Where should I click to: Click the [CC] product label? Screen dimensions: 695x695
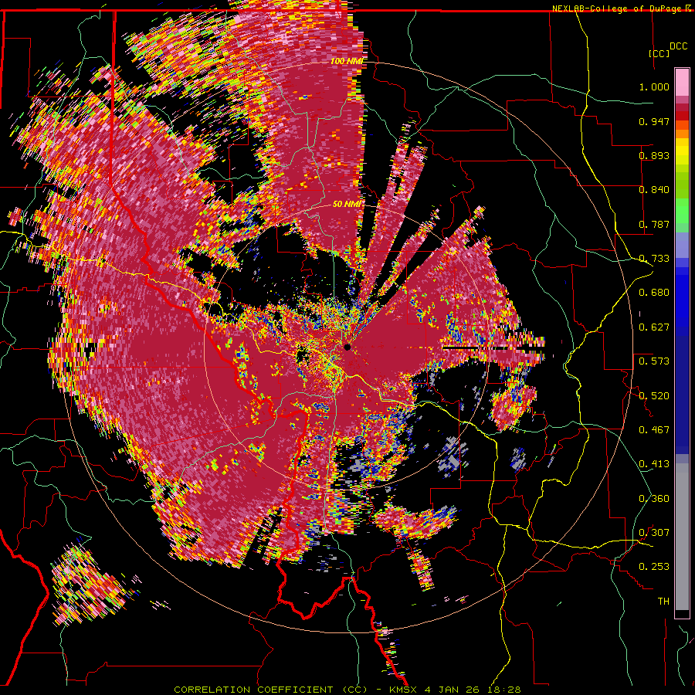click(x=659, y=53)
